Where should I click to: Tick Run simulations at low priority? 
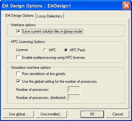point(18,74)
